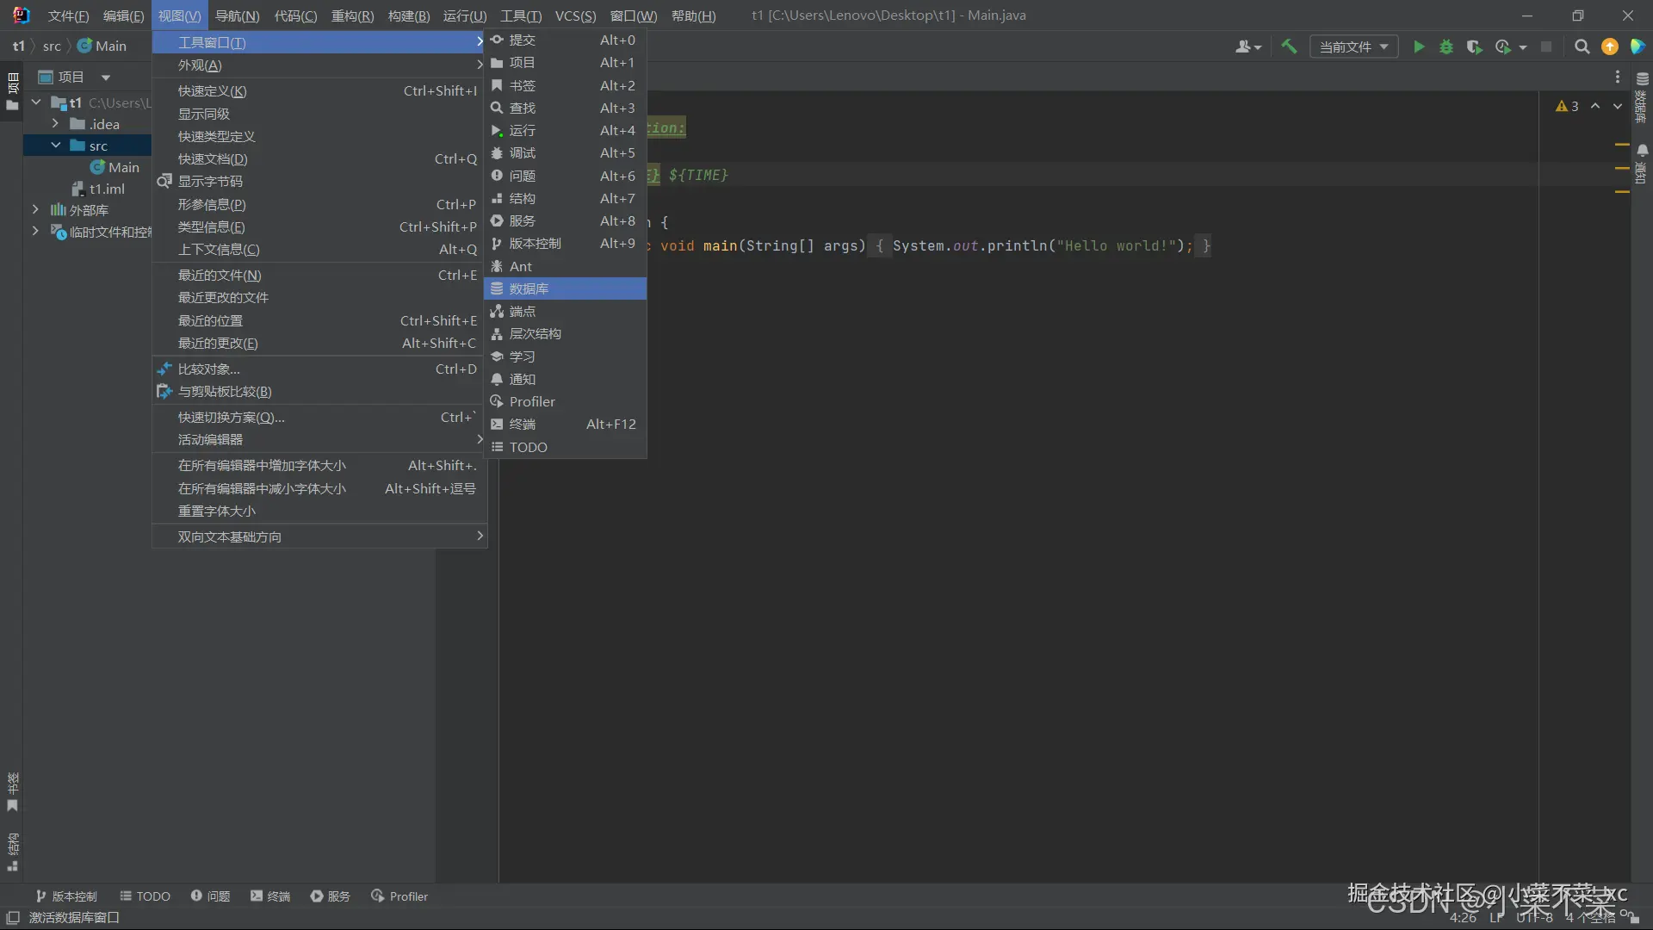Click the warnings count indicator in editor
This screenshot has height=930, width=1653.
tap(1567, 106)
